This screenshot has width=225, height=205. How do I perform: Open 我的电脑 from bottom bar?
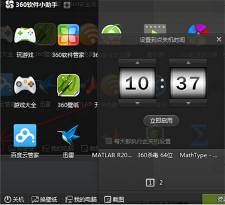pos(81,199)
